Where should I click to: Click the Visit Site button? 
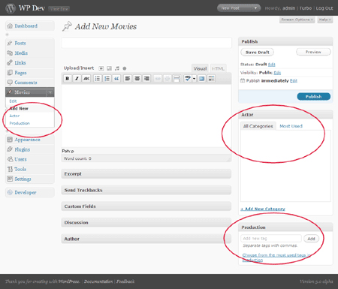tap(59, 9)
